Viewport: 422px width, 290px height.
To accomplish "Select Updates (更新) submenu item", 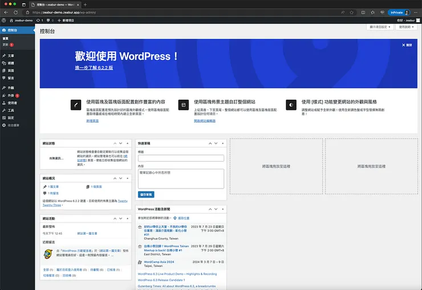I will (x=8, y=44).
